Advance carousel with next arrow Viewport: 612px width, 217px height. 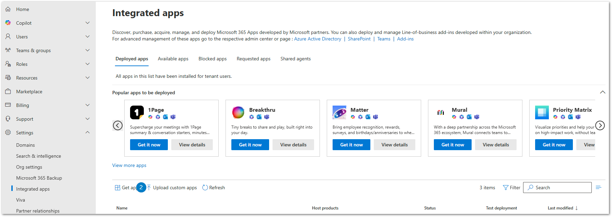pos(600,126)
